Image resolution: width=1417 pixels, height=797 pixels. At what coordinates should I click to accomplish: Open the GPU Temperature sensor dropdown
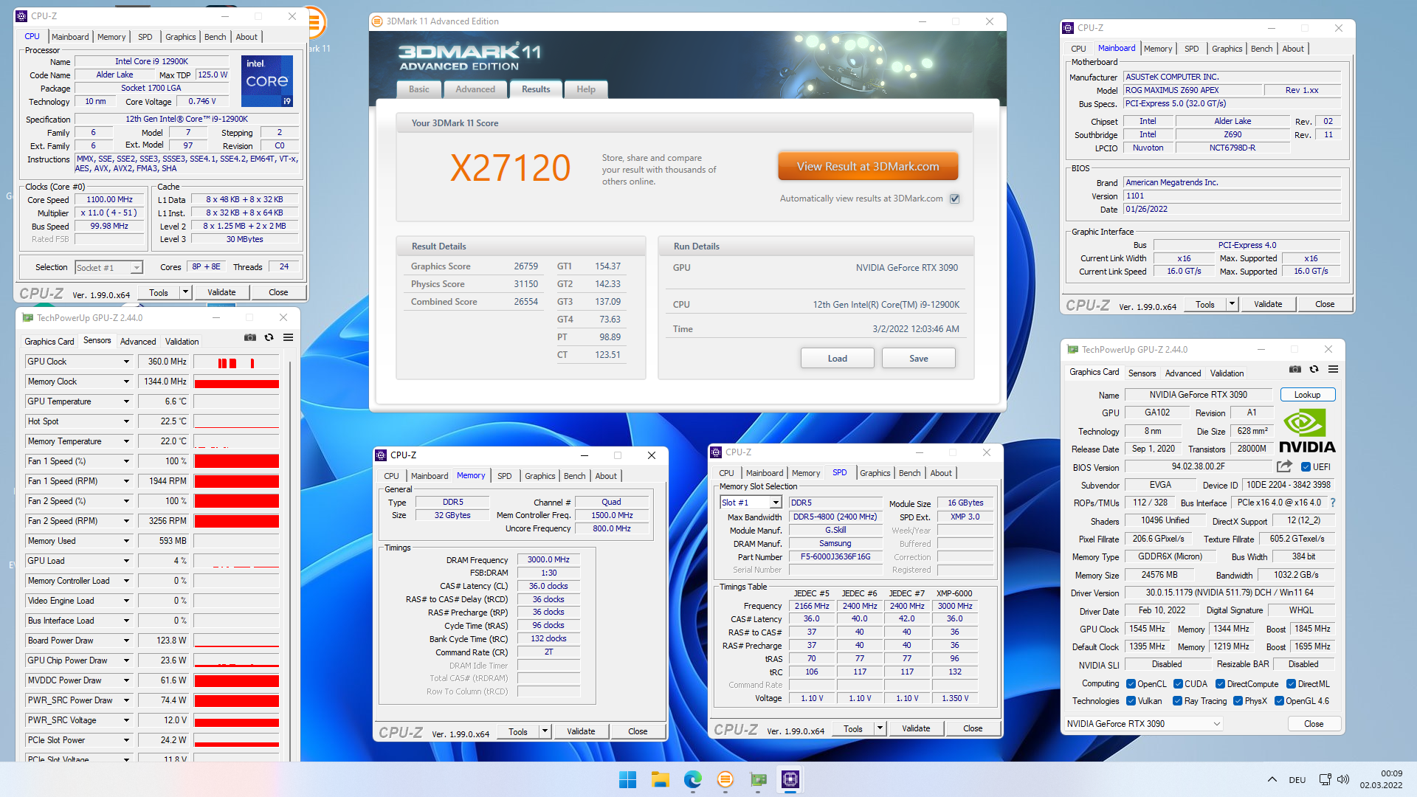point(126,401)
